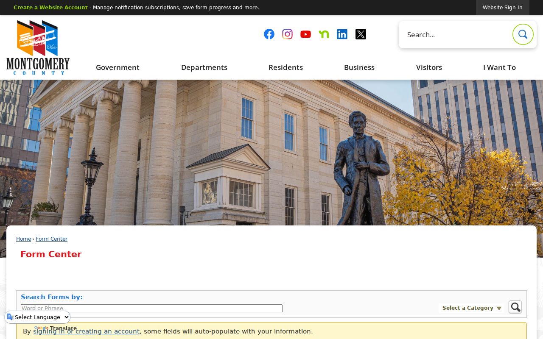Screen dimensions: 543x339
Task: Open the Select a Category dropdown
Action: (x=472, y=308)
